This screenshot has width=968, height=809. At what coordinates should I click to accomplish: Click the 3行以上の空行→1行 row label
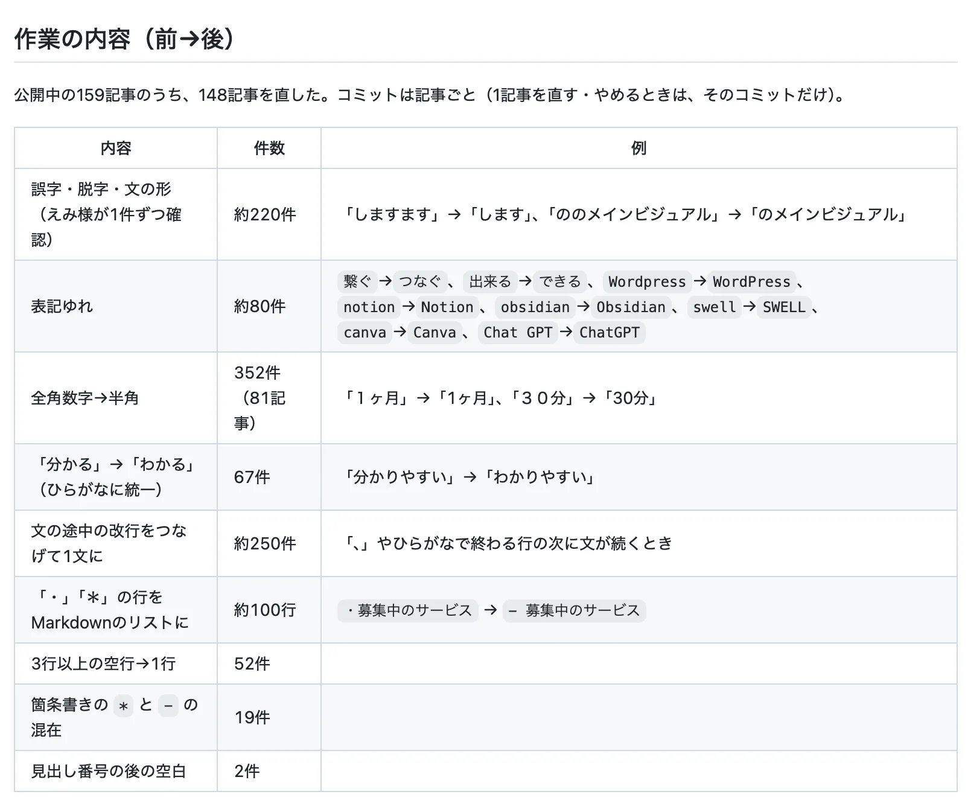pos(116,664)
